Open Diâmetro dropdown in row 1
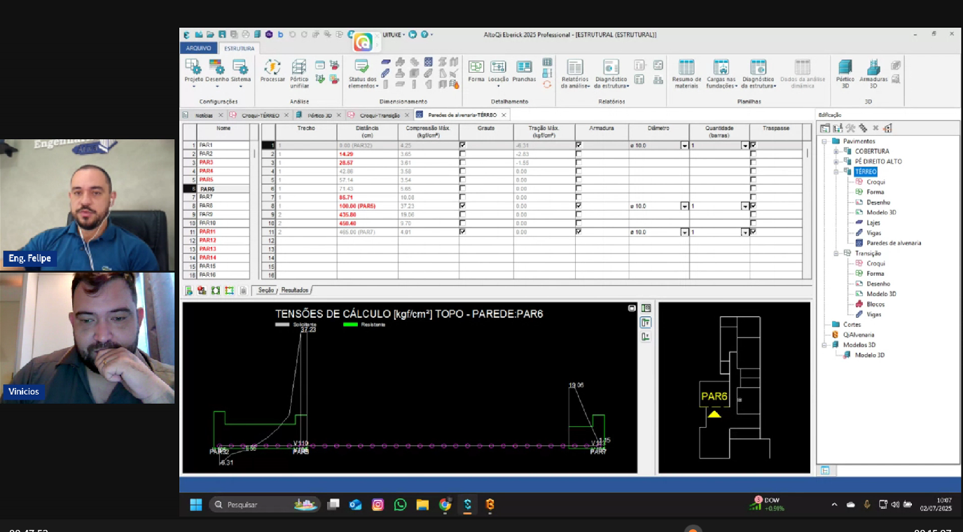 [x=684, y=146]
